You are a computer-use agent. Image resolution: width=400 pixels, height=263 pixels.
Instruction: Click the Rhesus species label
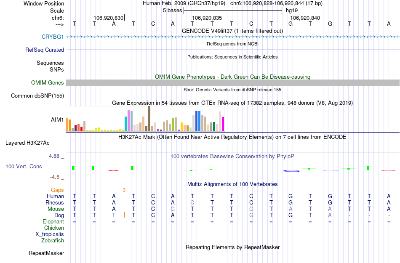click(54, 202)
